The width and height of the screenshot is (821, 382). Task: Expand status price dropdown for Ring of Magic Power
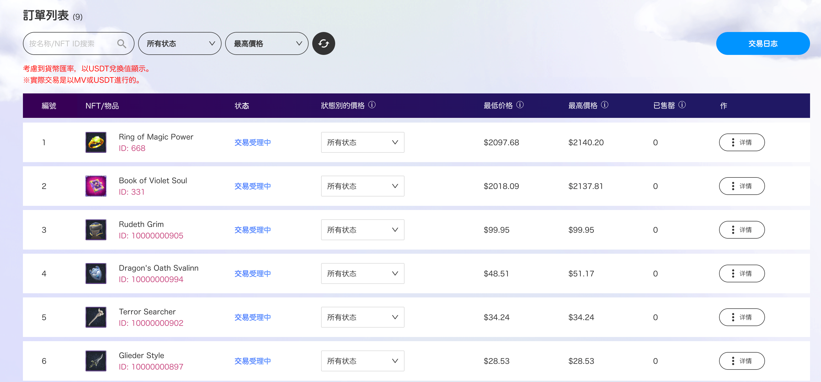[362, 142]
